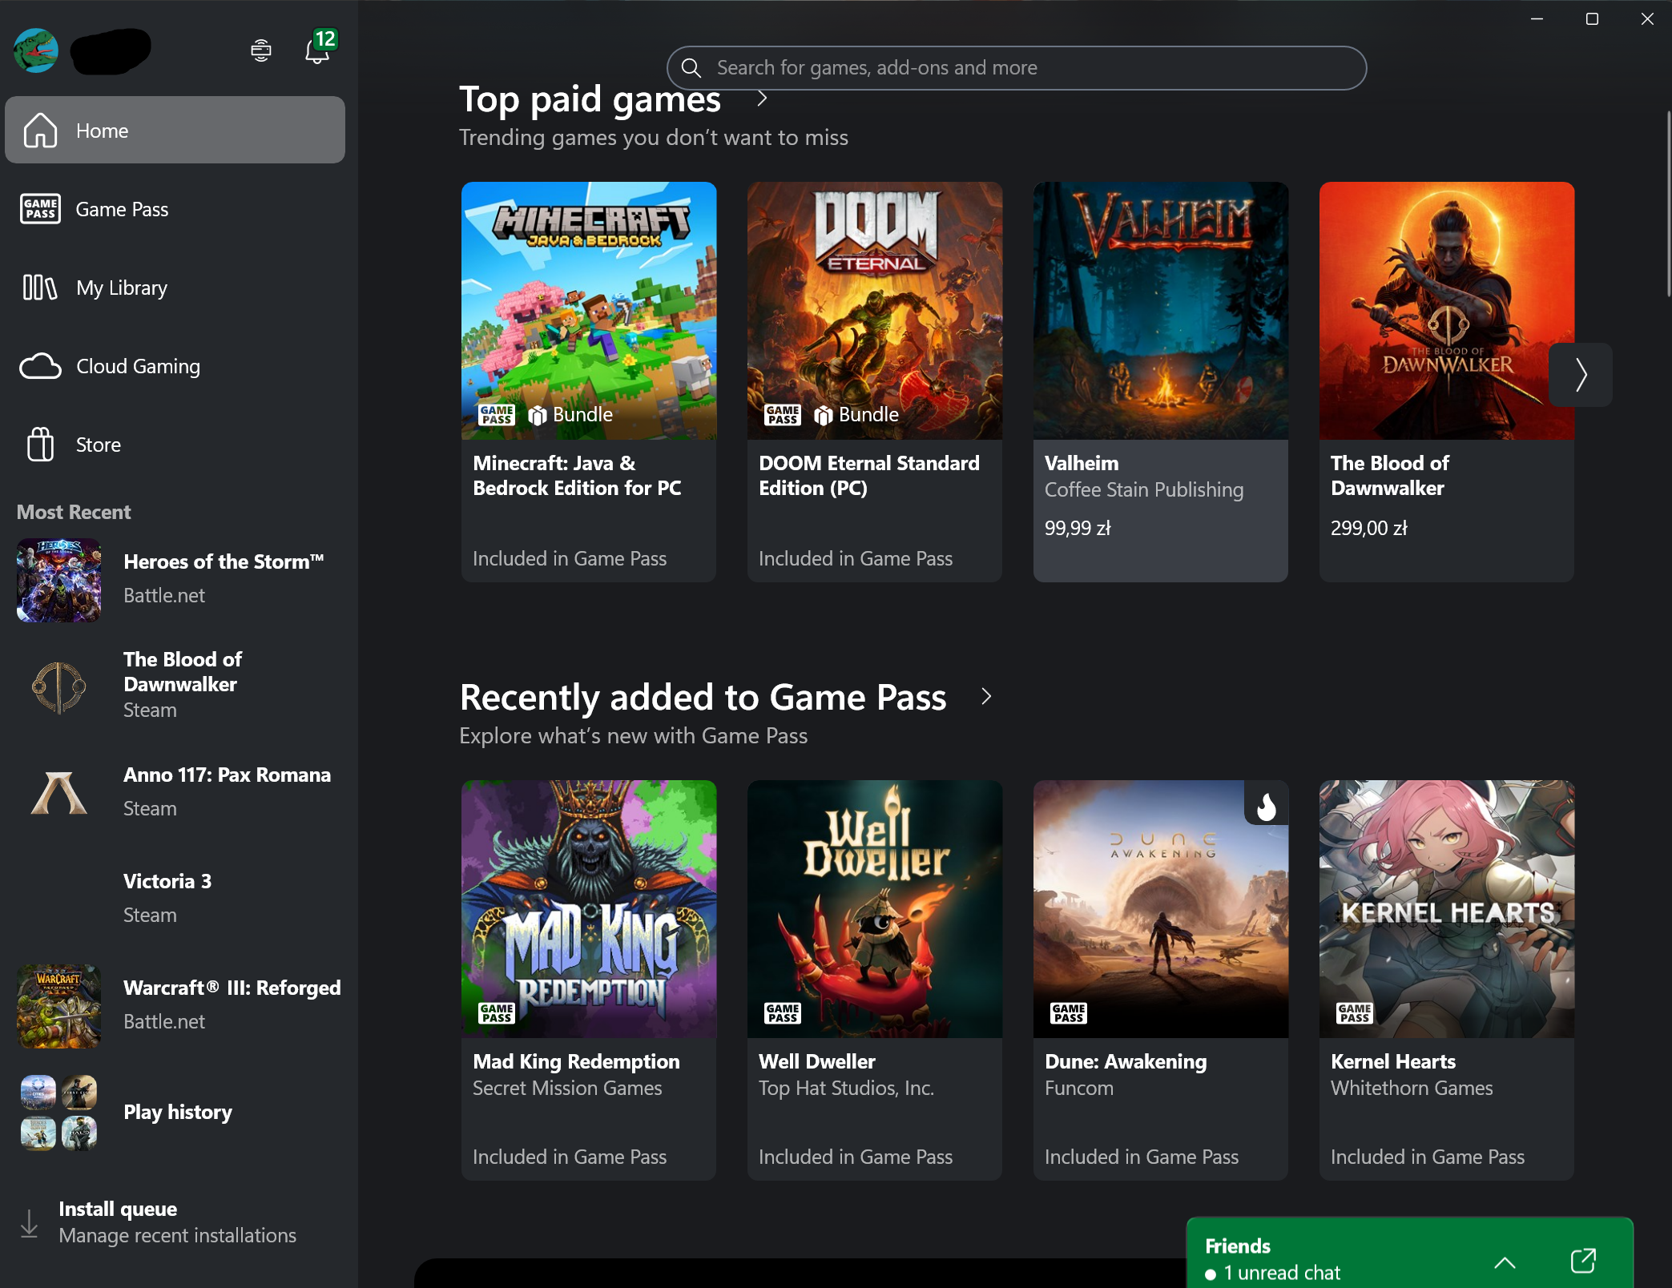
Task: Click the remote play device icon
Action: [x=261, y=50]
